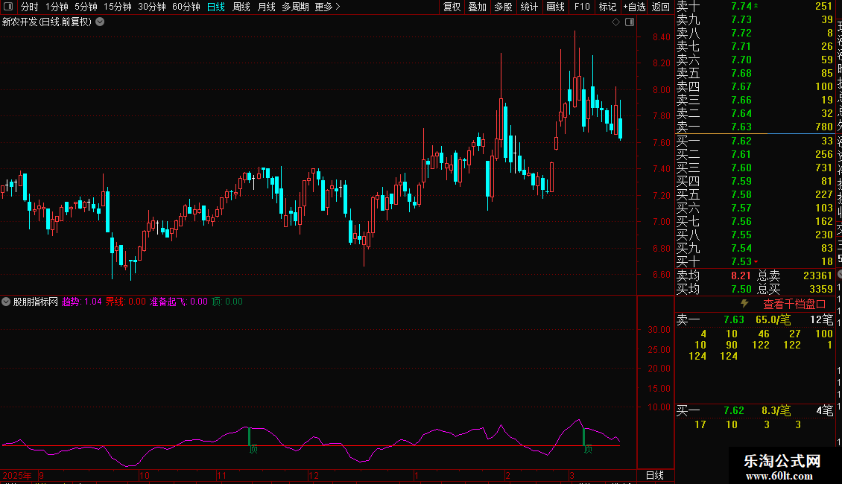Click the 买十 price 7.53
Screen dimensions: 842x484
point(741,261)
